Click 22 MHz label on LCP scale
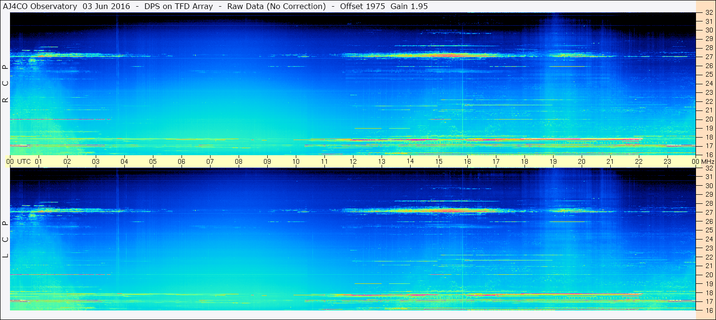The image size is (716, 320). click(708, 257)
